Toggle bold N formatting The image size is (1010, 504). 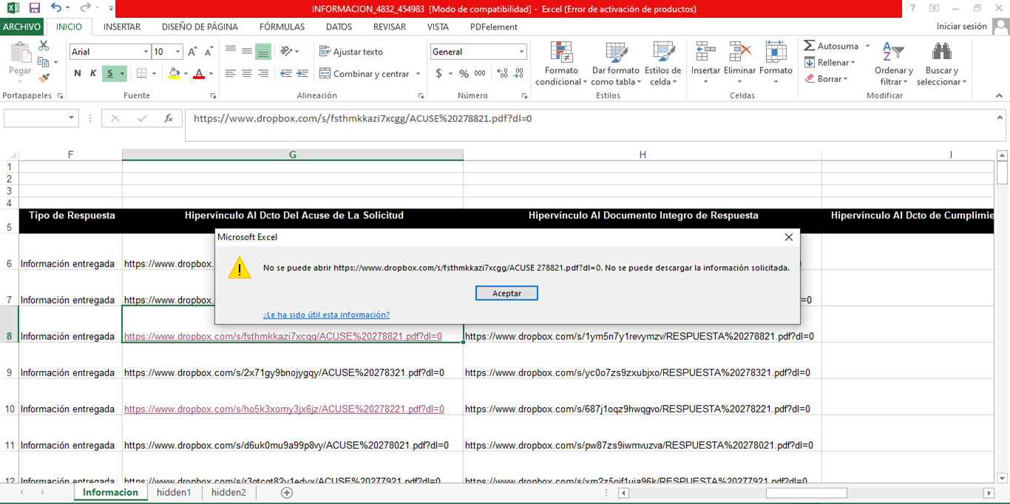(x=77, y=73)
